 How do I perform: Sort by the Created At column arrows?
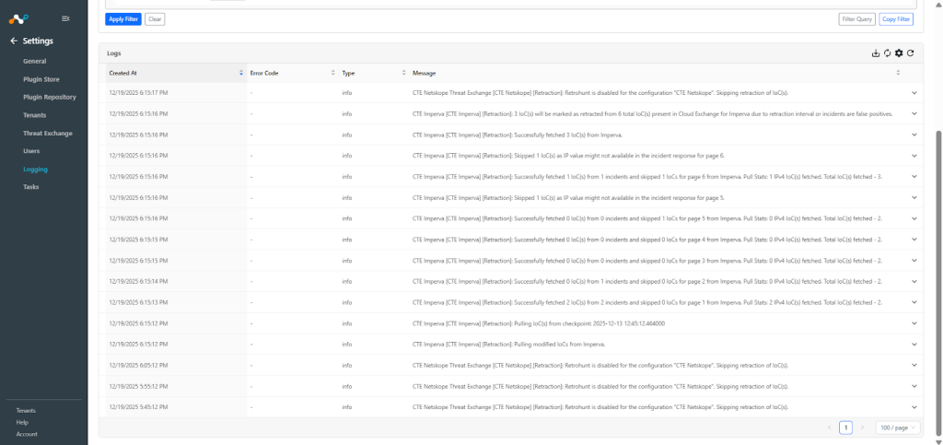pos(241,73)
